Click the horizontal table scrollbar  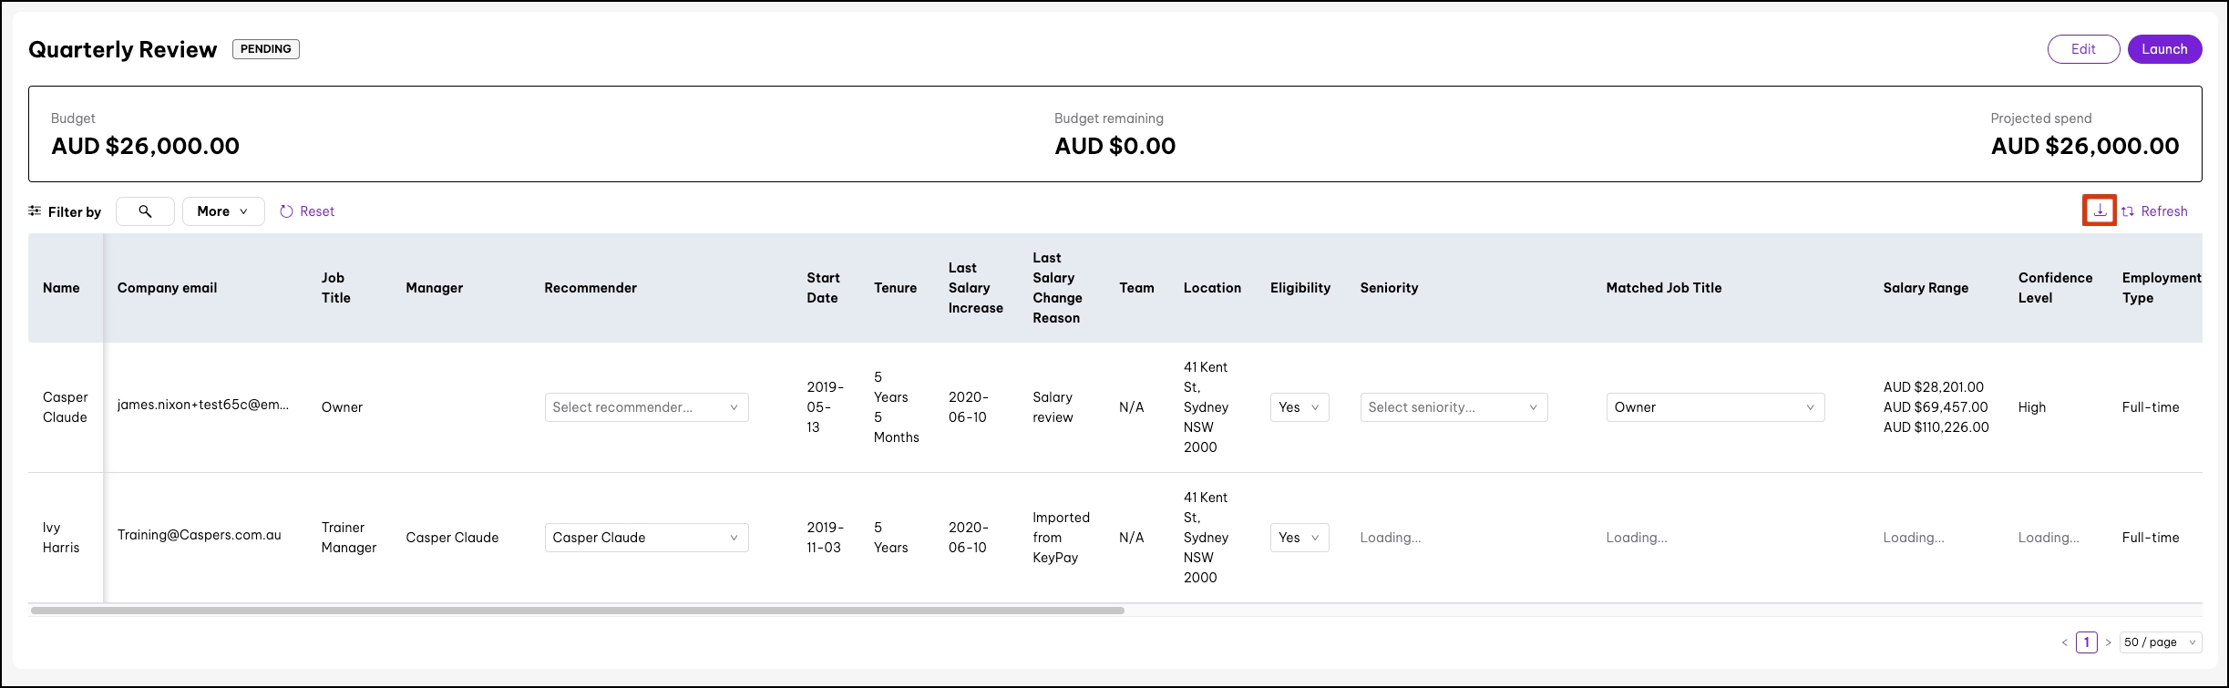[x=577, y=611]
